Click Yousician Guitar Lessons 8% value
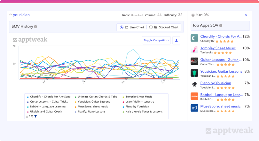 [x=247, y=72]
